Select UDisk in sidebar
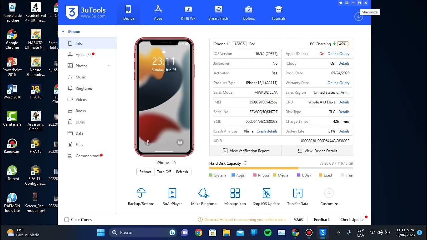The image size is (427, 240). 87,122
